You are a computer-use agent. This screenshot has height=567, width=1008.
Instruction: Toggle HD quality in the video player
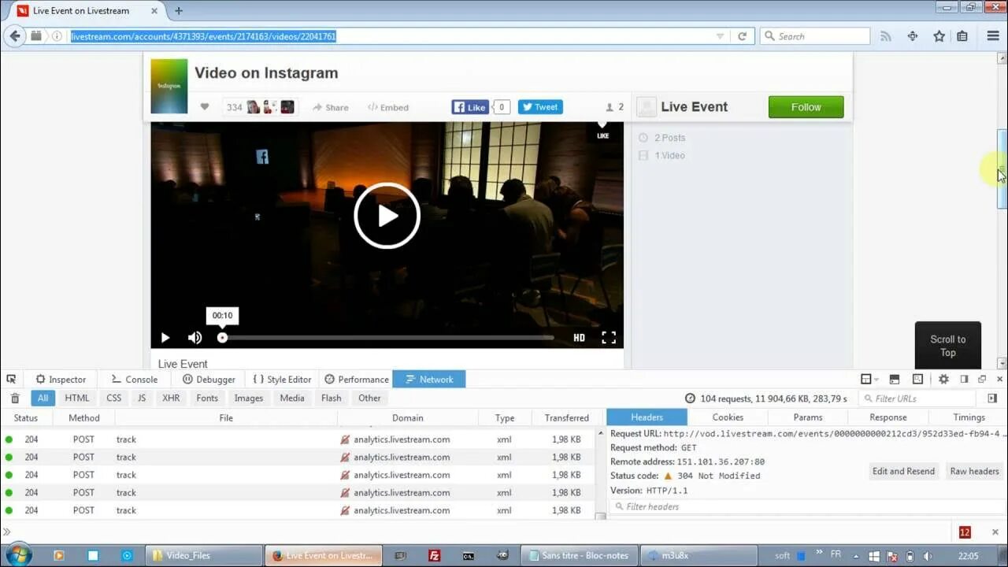(580, 338)
